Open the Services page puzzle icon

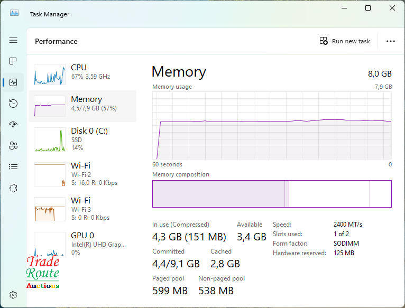click(x=13, y=188)
